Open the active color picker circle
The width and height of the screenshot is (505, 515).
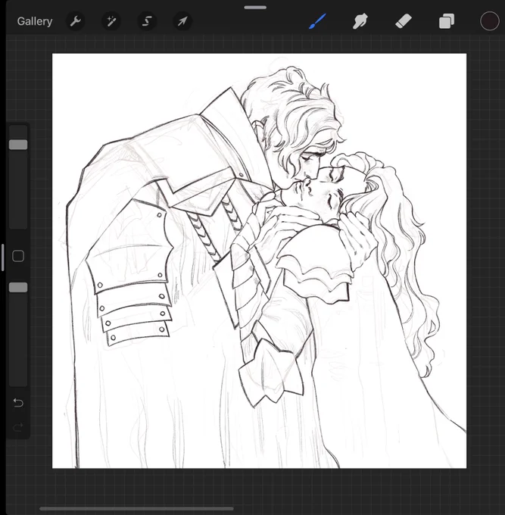490,21
